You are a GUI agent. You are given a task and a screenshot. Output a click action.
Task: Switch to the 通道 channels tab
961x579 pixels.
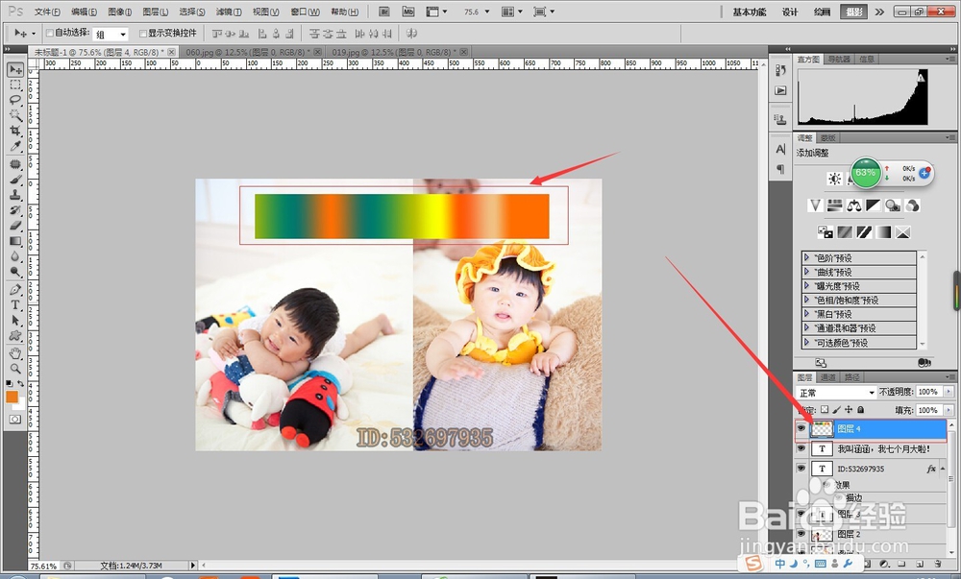[x=828, y=377]
